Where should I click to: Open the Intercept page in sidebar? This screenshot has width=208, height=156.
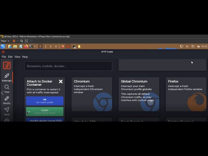tap(6, 77)
